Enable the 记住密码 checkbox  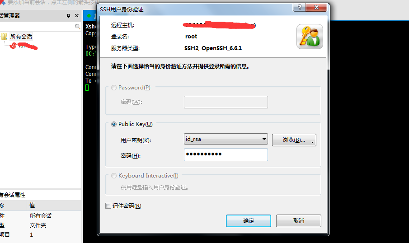(x=108, y=206)
